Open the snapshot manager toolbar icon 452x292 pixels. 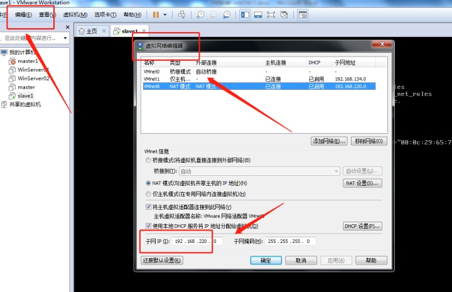pos(227,14)
